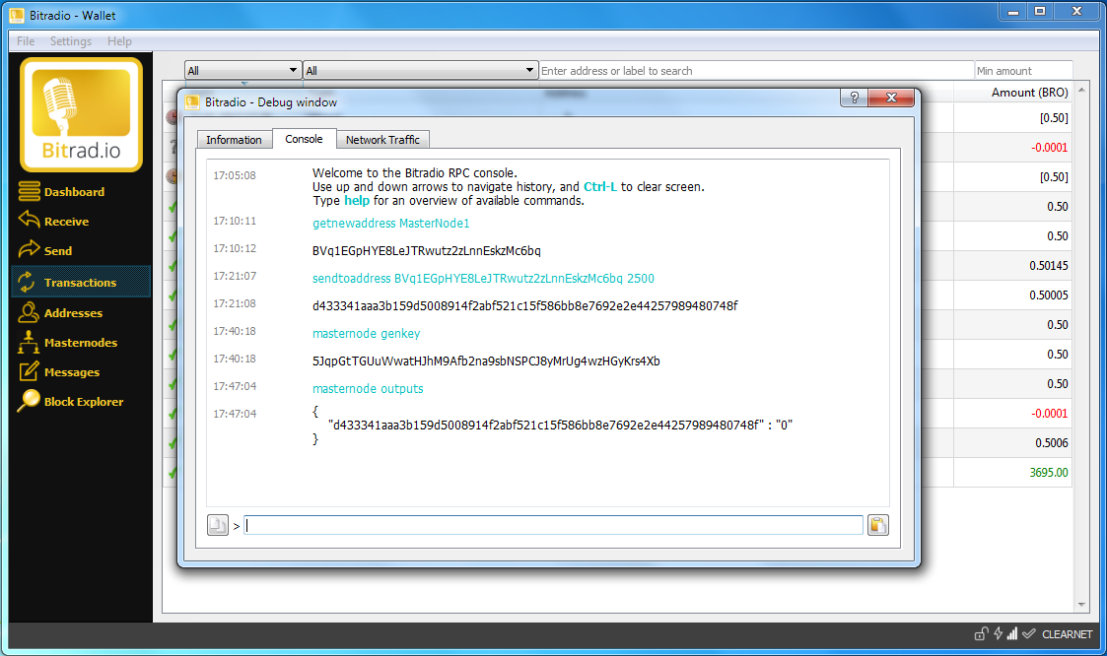Click the transaction ID output at 17:21:08
1107x656 pixels.
[524, 305]
